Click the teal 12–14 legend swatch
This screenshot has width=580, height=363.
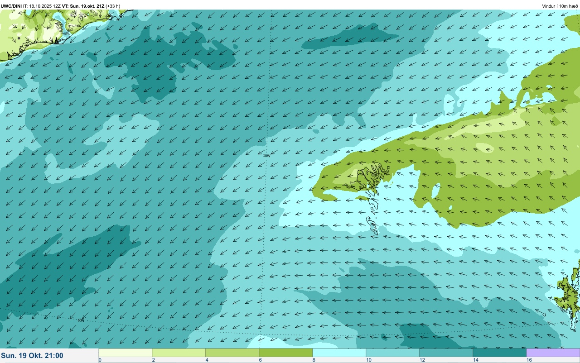pos(446,353)
